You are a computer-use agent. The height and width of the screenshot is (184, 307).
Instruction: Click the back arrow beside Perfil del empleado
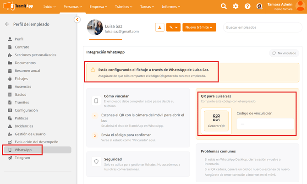pyautogui.click(x=7, y=24)
